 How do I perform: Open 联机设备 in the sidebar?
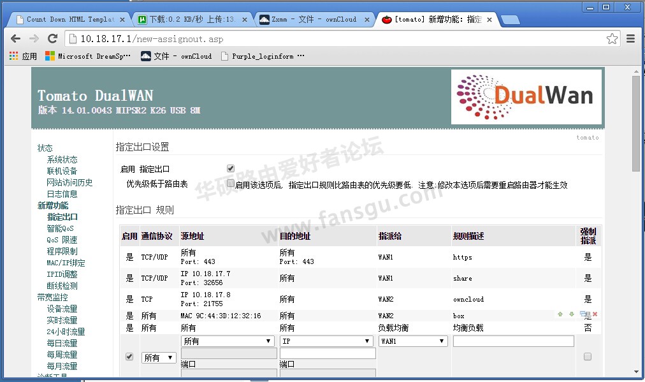coord(62,171)
